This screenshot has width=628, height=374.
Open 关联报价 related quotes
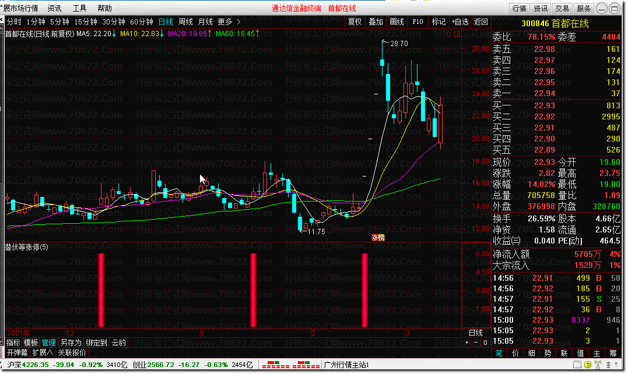point(72,353)
